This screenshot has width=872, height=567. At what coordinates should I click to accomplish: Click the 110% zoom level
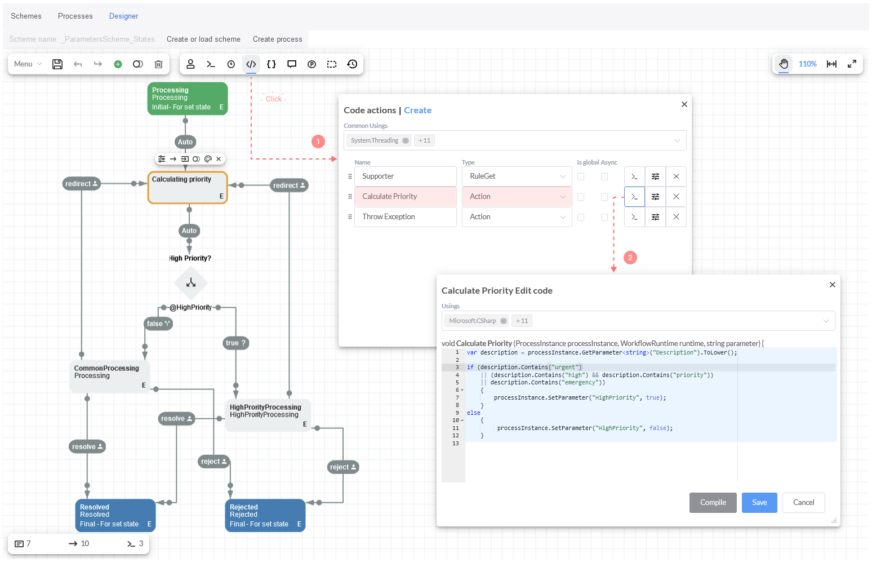point(807,64)
